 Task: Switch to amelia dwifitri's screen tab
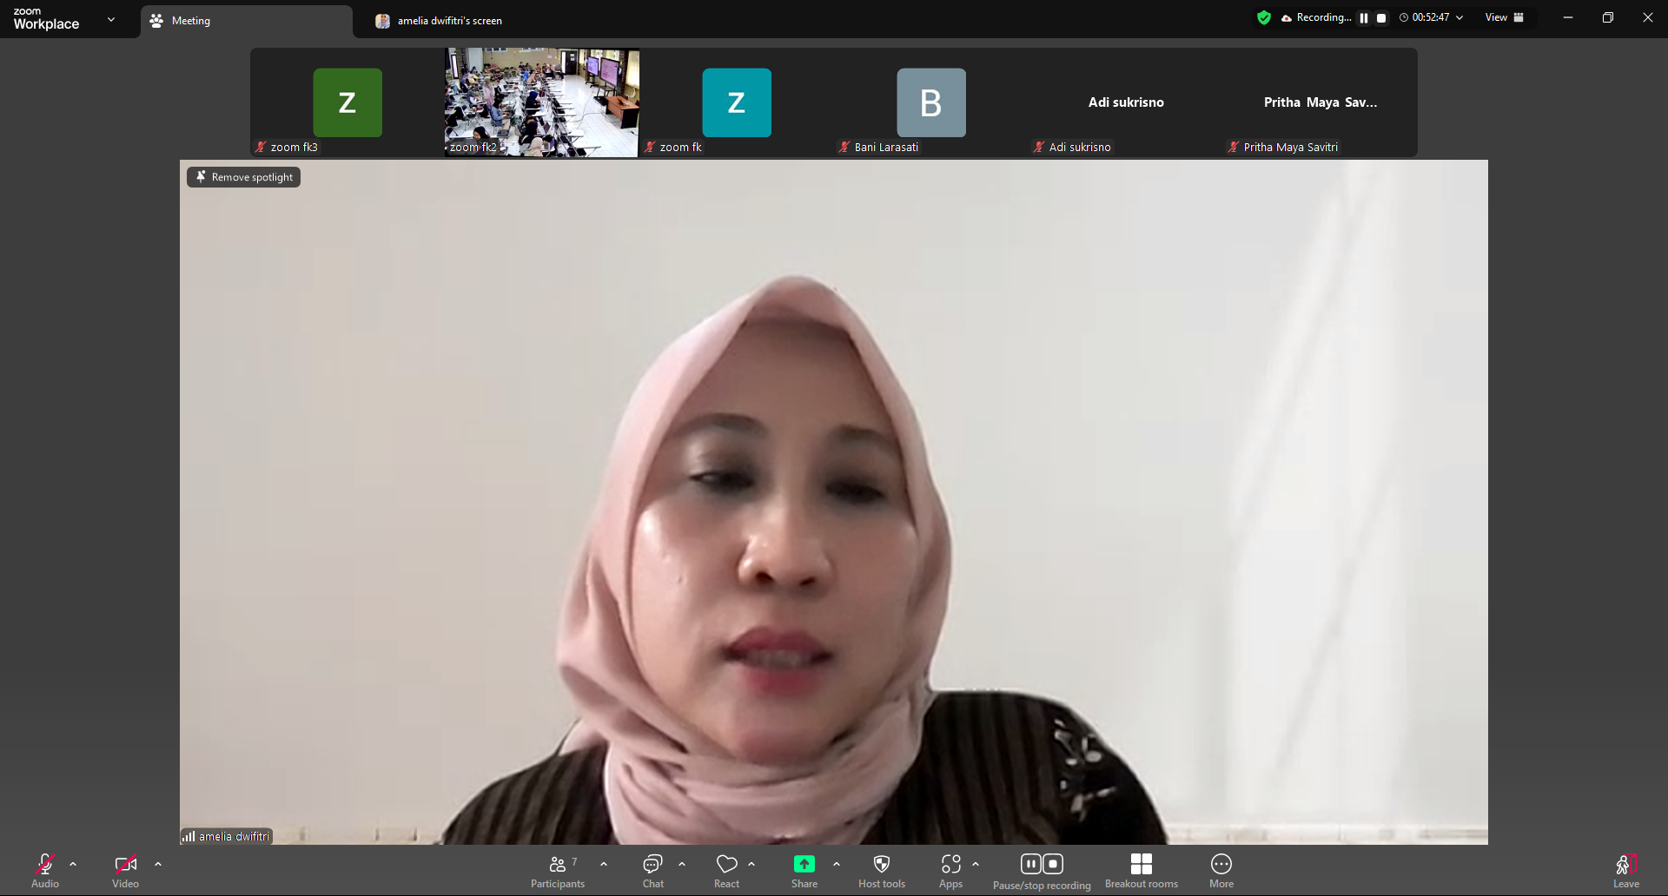tap(439, 21)
